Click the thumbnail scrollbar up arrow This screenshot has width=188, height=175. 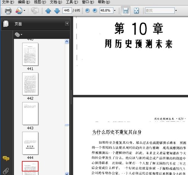(x=67, y=41)
